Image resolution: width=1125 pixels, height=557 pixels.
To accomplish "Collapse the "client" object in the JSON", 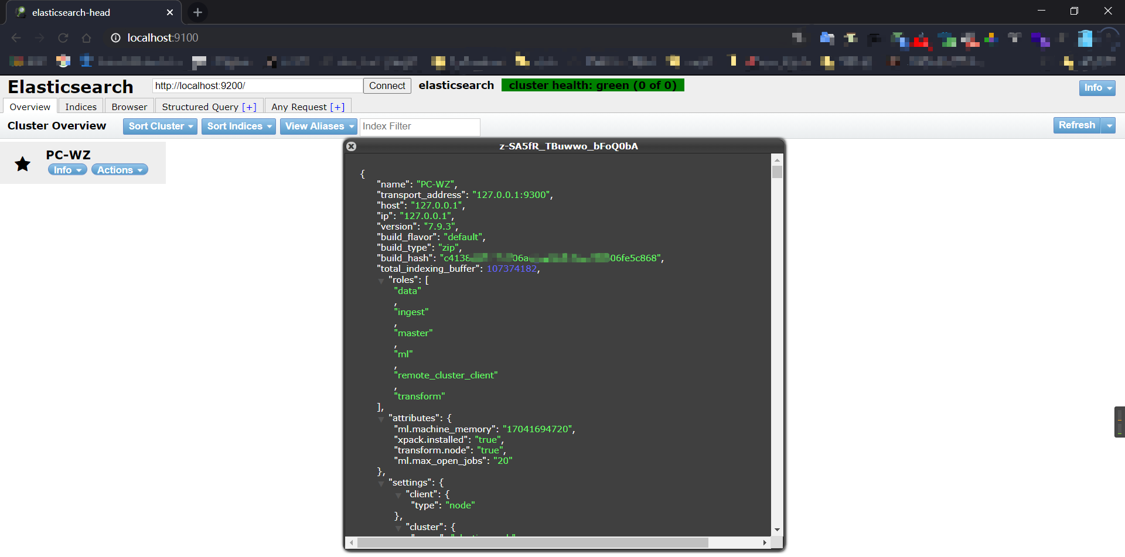I will coord(398,496).
